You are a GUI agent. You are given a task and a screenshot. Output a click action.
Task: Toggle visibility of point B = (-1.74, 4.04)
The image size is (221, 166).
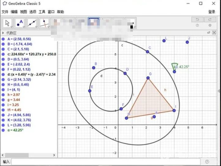3,44
